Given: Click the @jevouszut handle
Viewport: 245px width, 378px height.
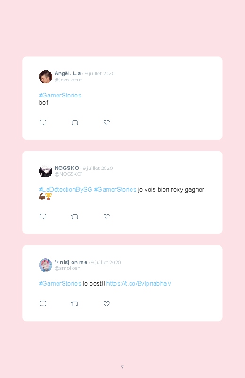Looking at the screenshot, I should 68,80.
